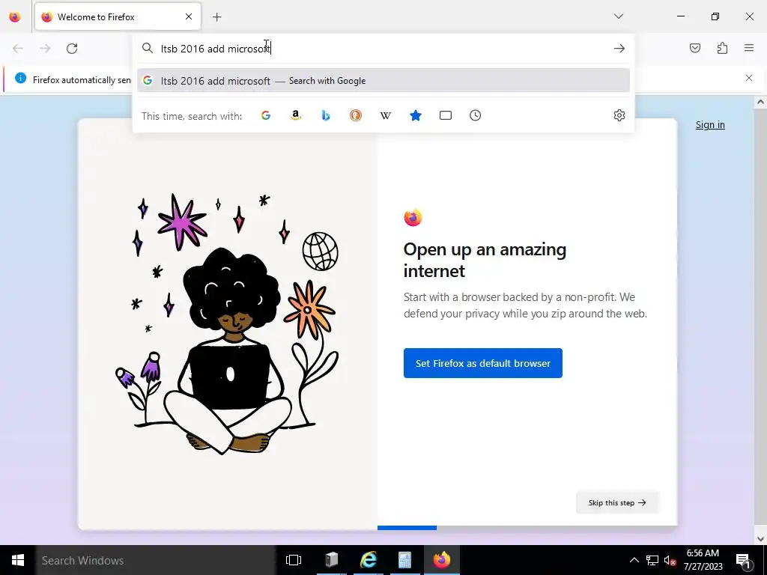Screen dimensions: 767x575
Task: Search in bookmarks star icon
Action: pos(415,115)
